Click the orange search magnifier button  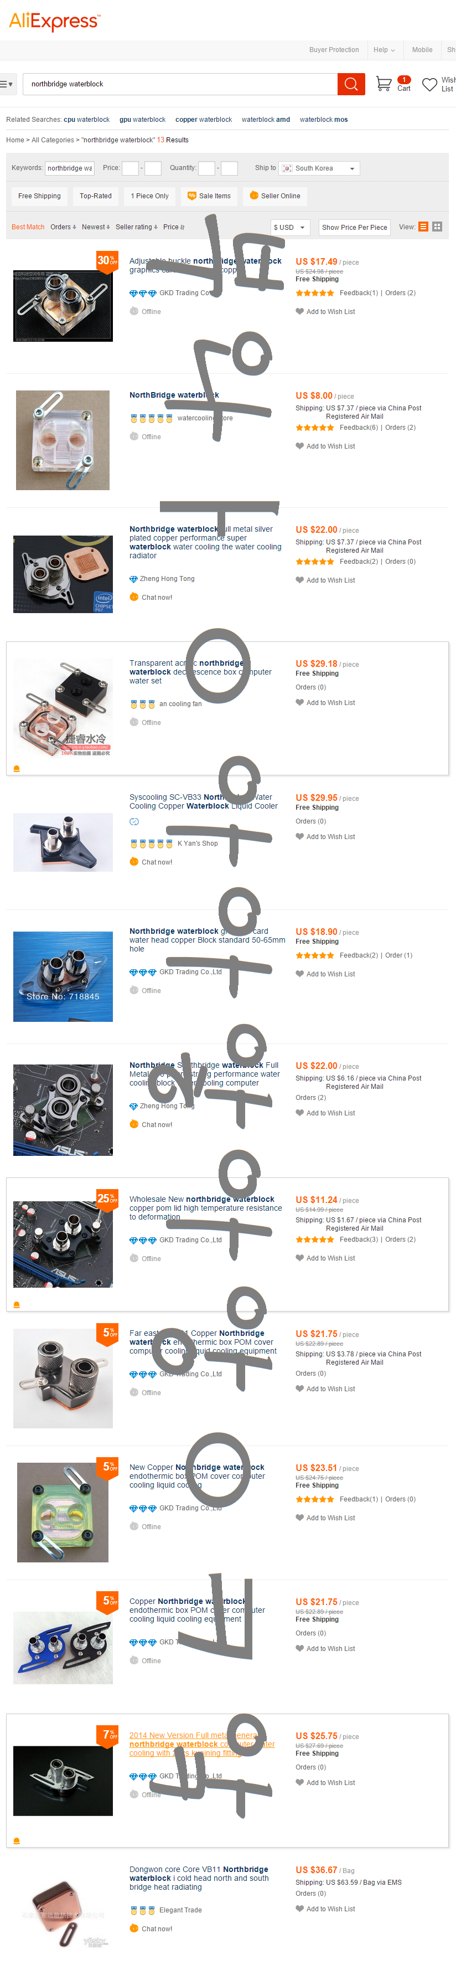point(351,84)
